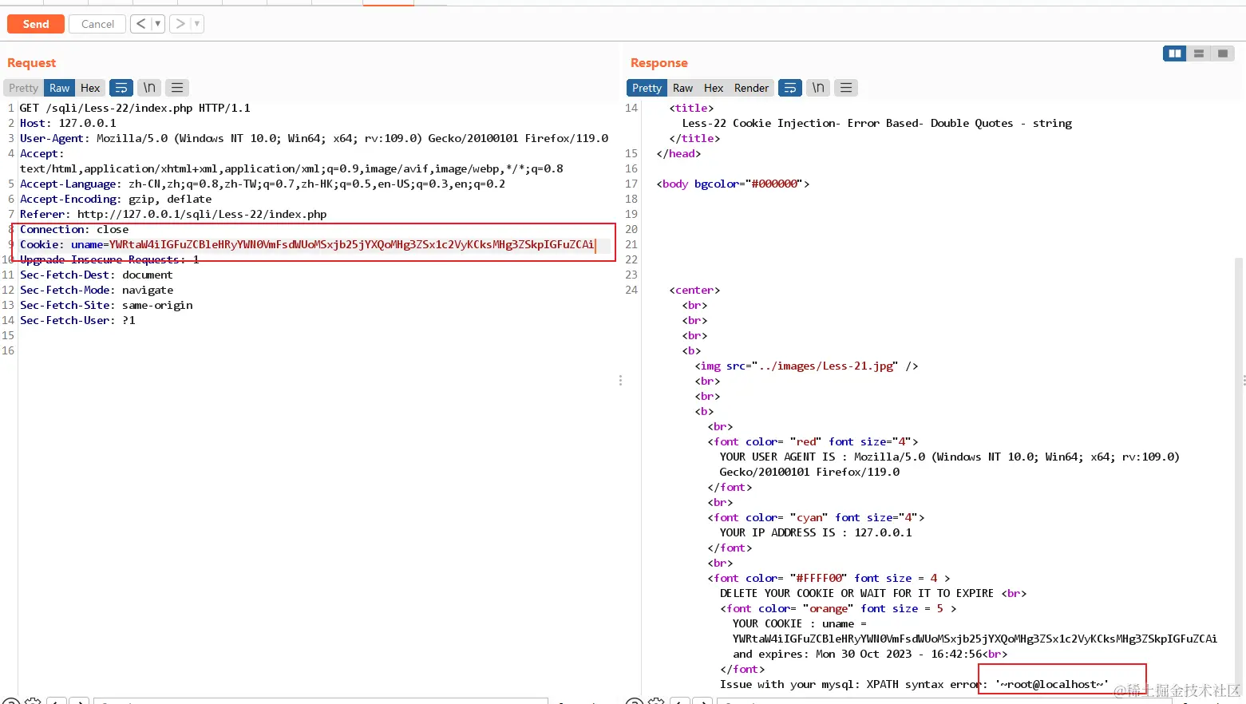This screenshot has width=1246, height=704.
Task: Open Response panel hamburger options menu
Action: [x=846, y=88]
